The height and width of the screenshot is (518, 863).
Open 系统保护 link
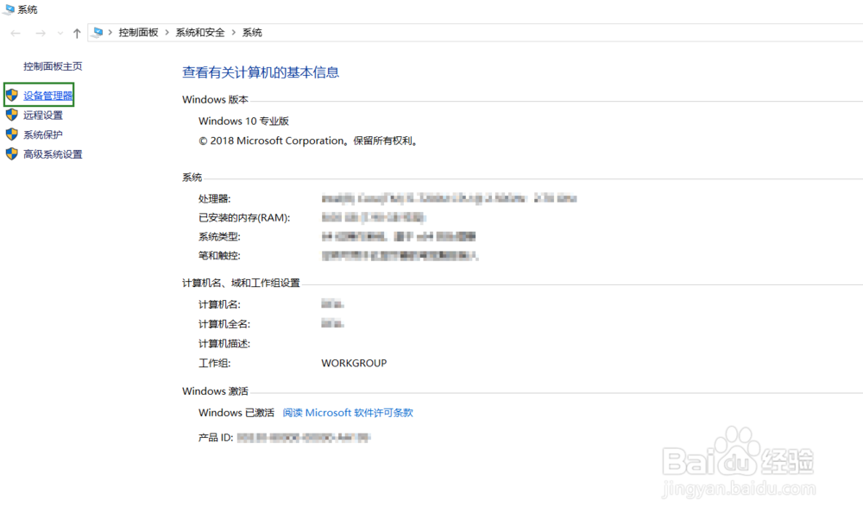point(43,134)
